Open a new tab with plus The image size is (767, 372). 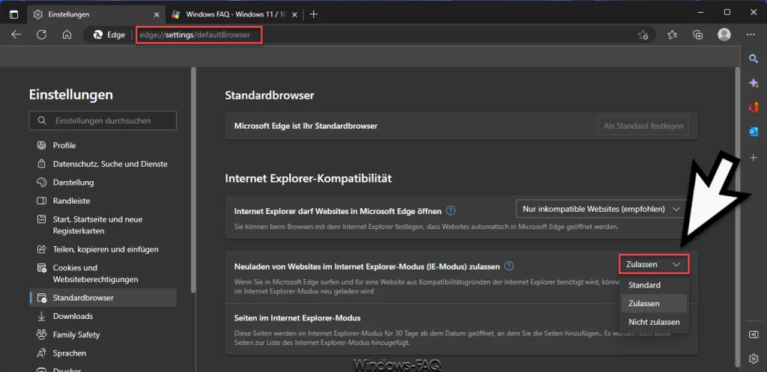point(314,14)
